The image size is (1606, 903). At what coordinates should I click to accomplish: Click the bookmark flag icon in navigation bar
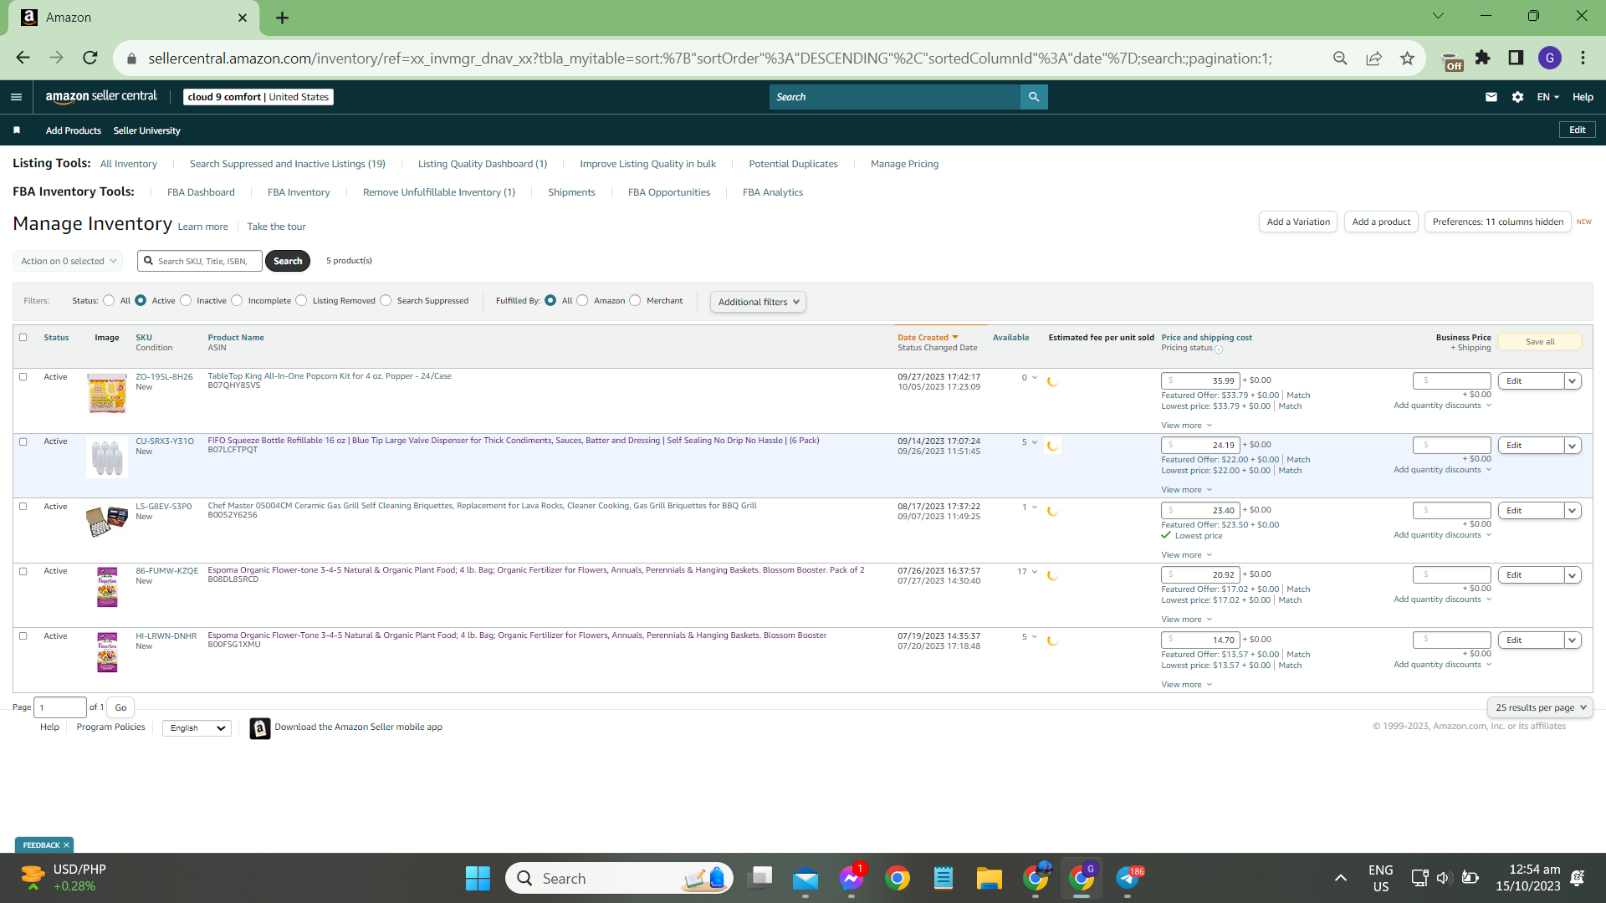click(x=17, y=130)
